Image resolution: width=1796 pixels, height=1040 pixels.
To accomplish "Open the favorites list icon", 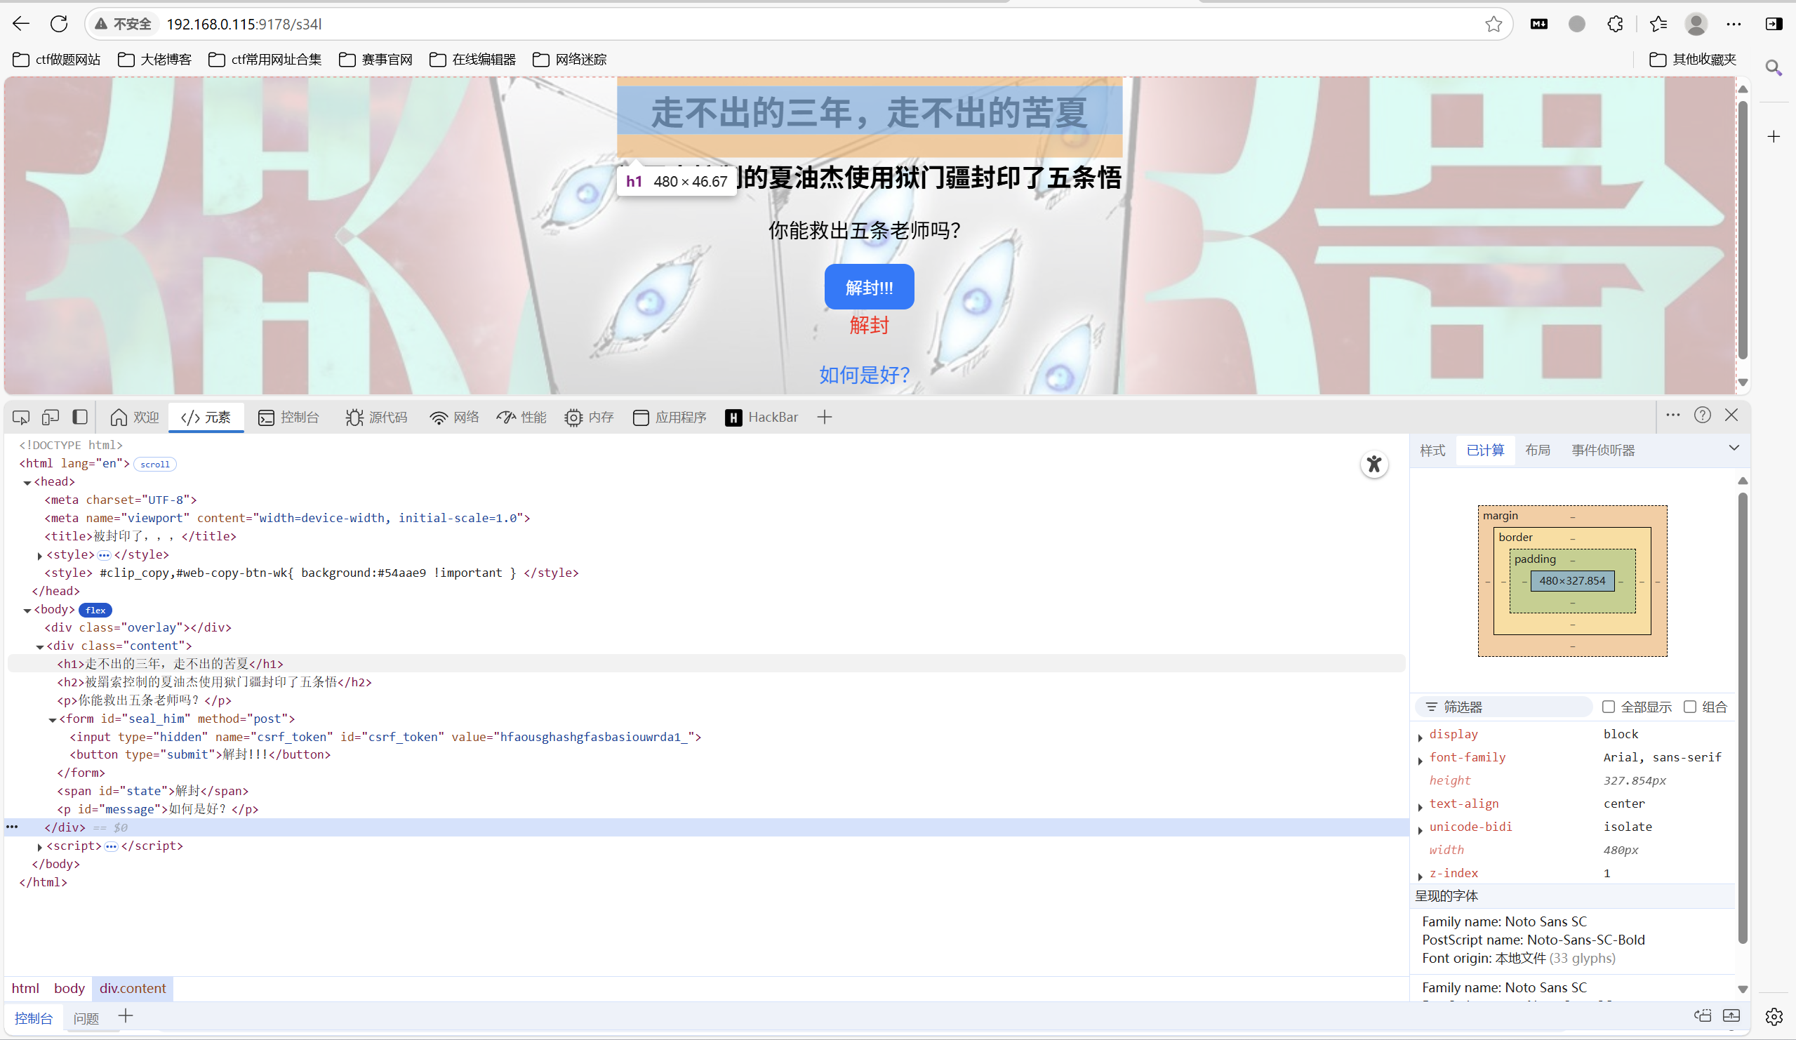I will (x=1658, y=25).
